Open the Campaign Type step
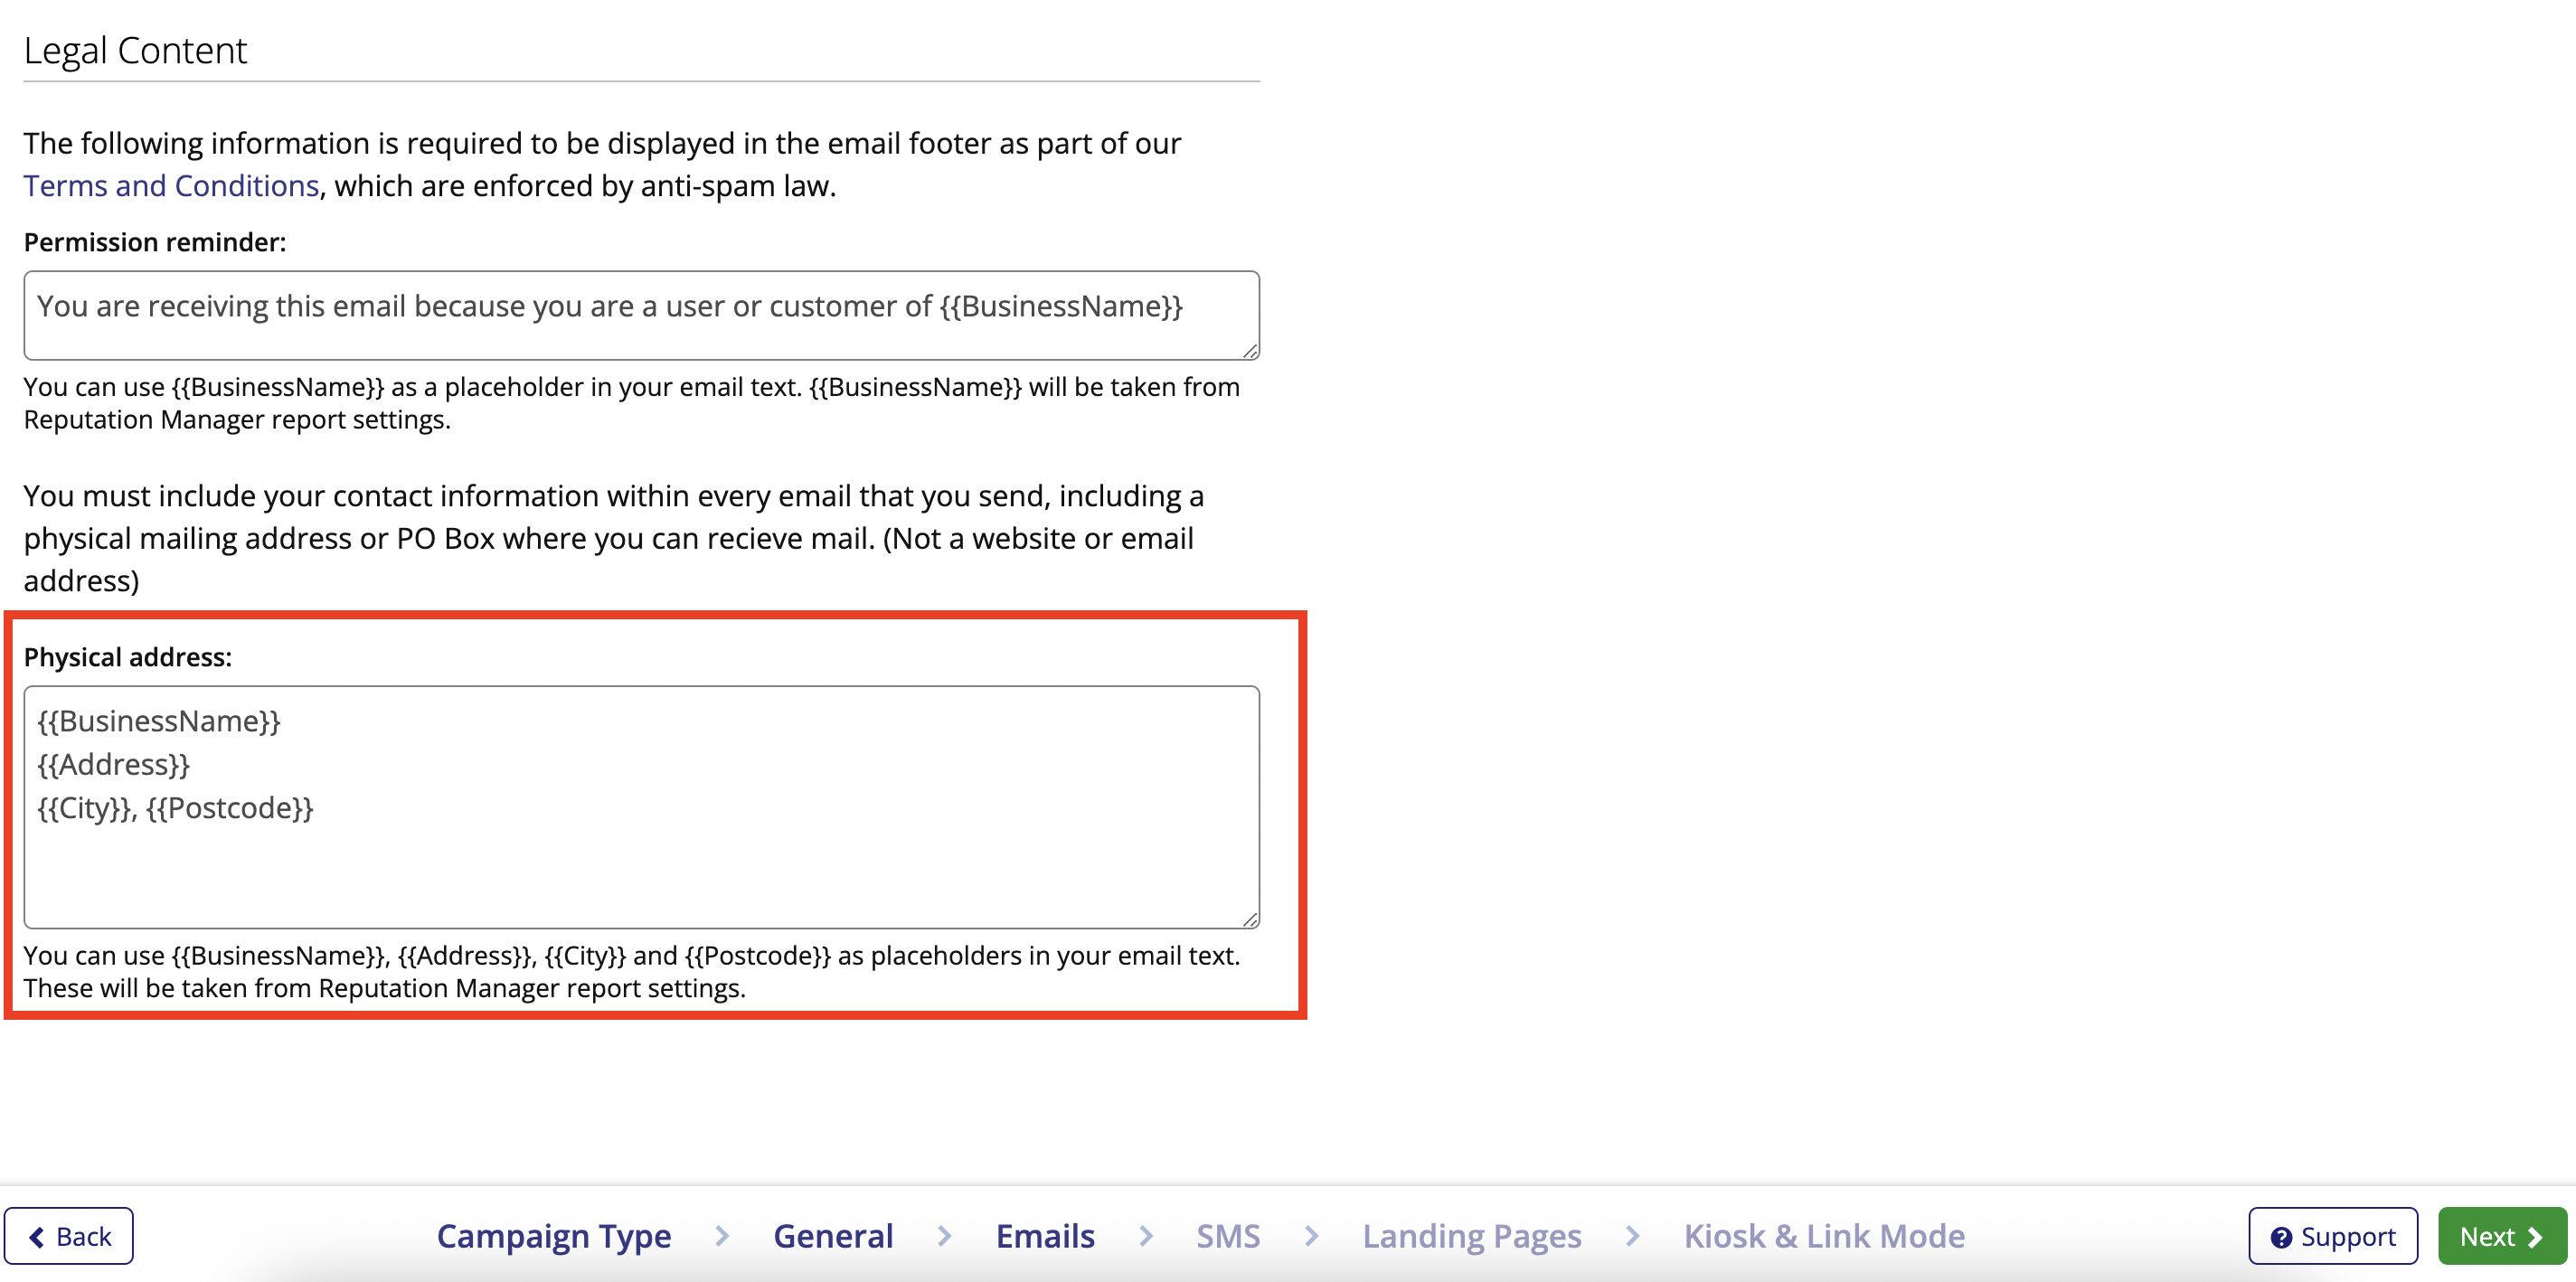The image size is (2576, 1282). [553, 1236]
